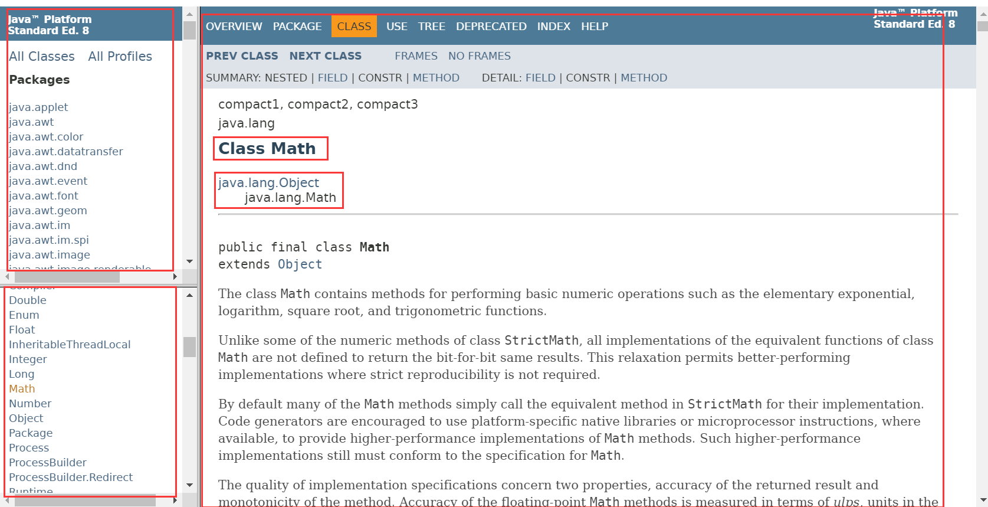Open the OVERVIEW navigation item

[x=234, y=27]
